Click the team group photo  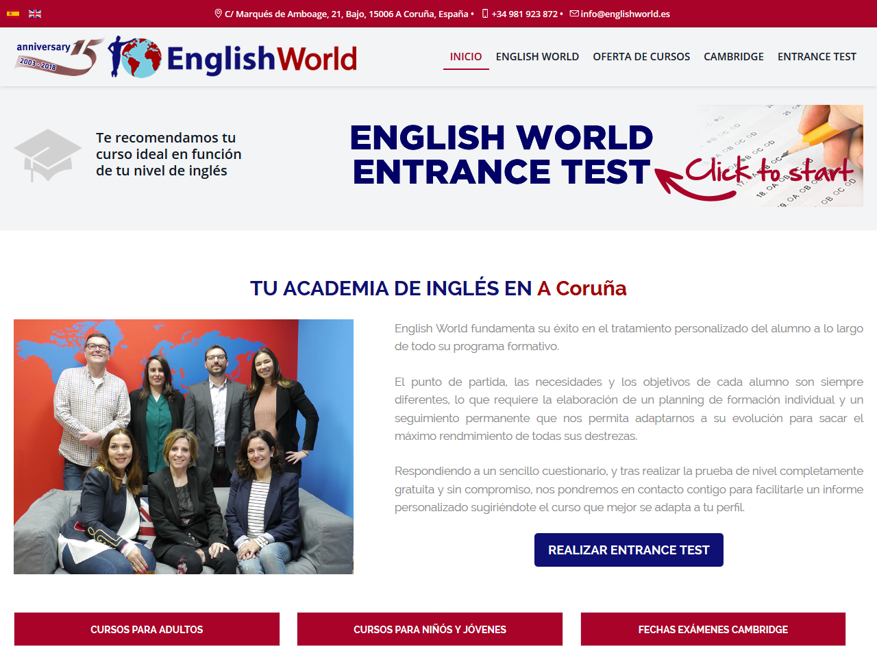(x=184, y=447)
